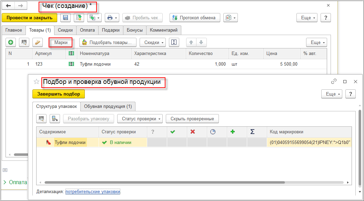Open the Бонусы tab
This screenshot has width=364, height=201.
pyautogui.click(x=135, y=30)
